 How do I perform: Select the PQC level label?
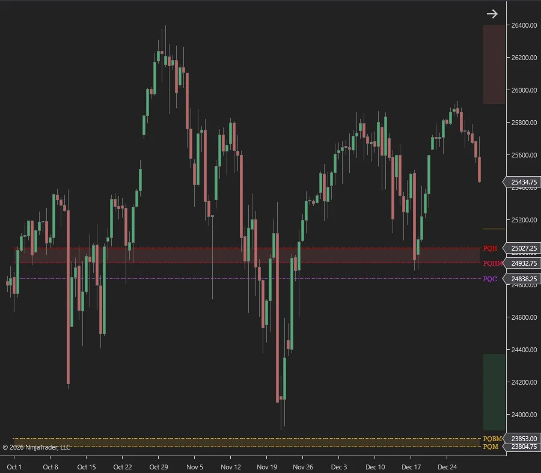[x=490, y=279]
